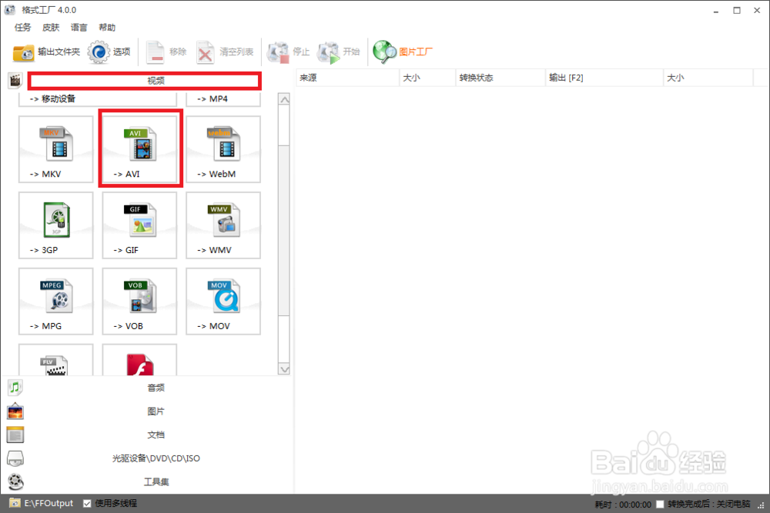Open the 任务 task menu

coord(22,28)
